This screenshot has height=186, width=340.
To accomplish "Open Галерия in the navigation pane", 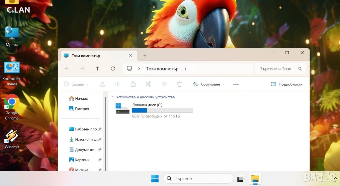I will point(82,109).
